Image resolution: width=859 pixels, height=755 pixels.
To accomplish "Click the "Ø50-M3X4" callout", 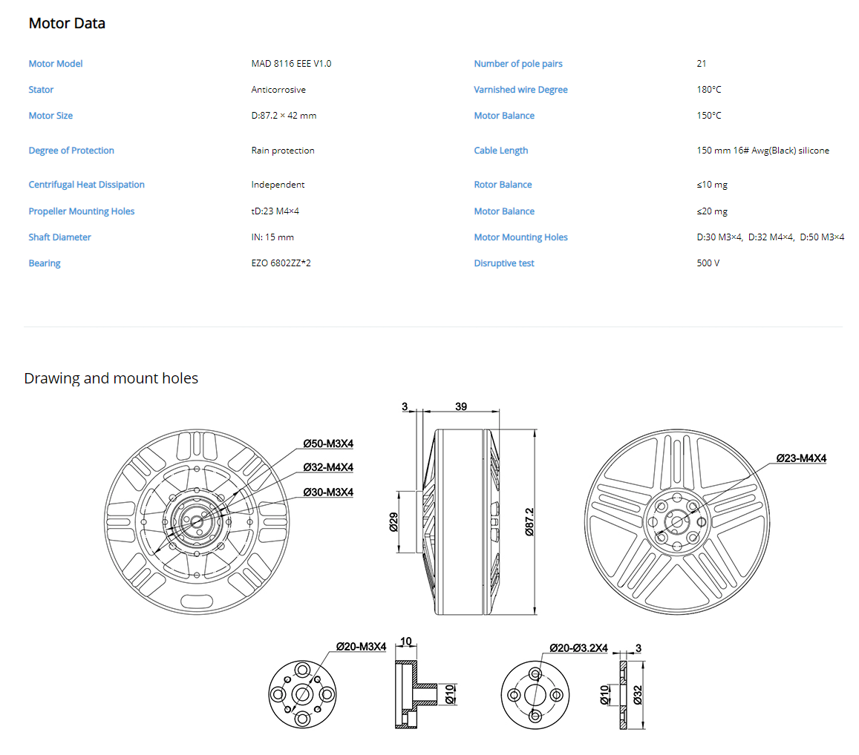I will pos(328,444).
